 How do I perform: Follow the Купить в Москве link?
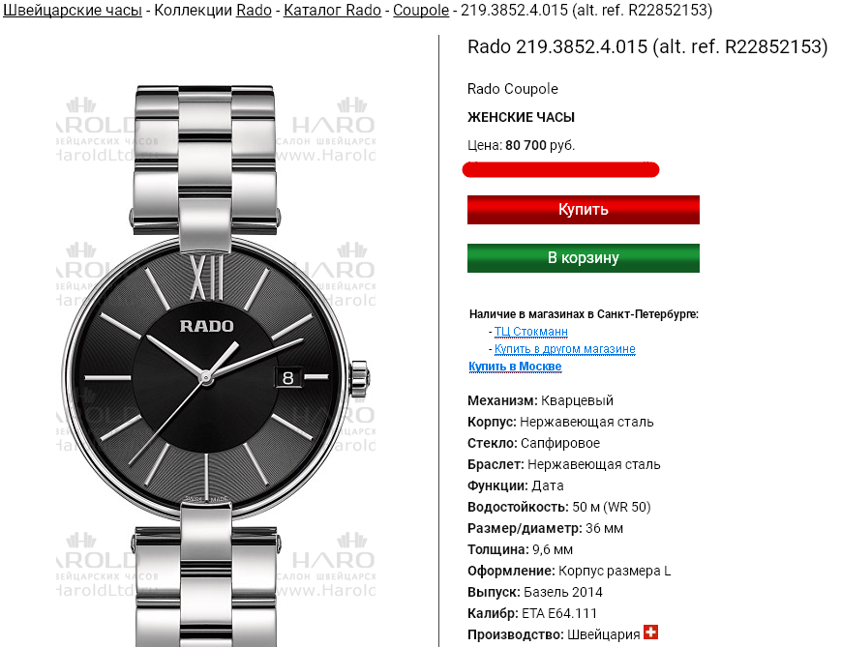click(x=515, y=367)
